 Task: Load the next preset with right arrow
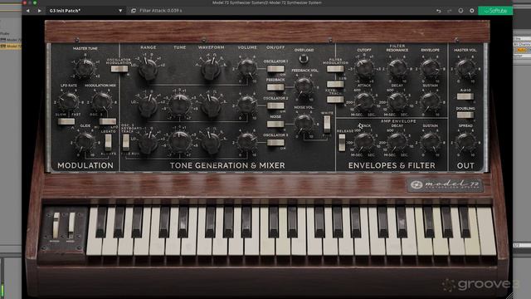[x=40, y=11]
